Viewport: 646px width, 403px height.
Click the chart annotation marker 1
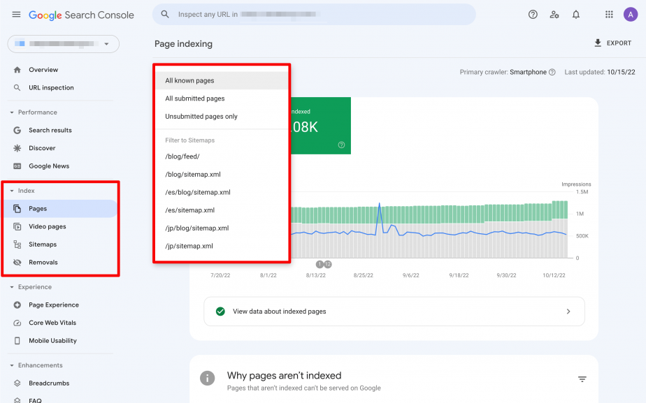point(320,264)
